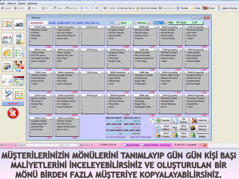Open the three people group icon
This screenshot has height=179, width=239.
(19, 66)
